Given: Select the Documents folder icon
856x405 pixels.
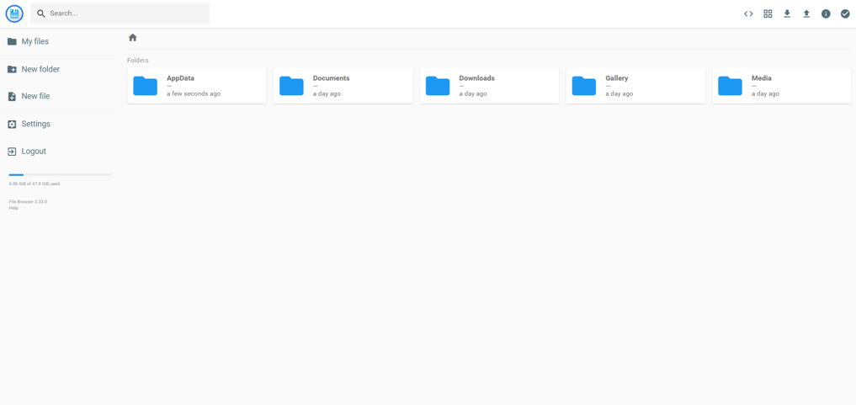Looking at the screenshot, I should (291, 86).
